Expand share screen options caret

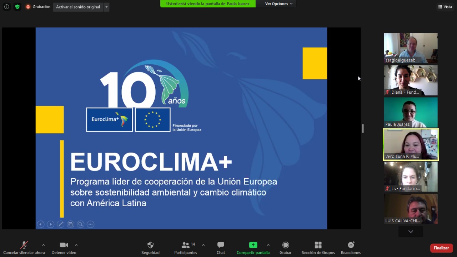(268, 245)
